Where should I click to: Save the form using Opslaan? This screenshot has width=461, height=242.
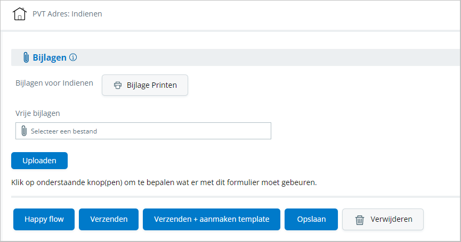[x=311, y=219]
